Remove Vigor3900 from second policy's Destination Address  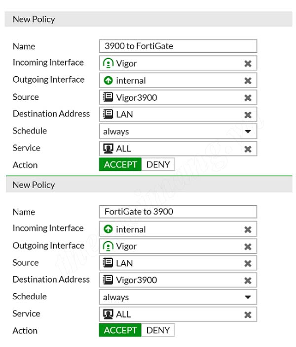click(x=248, y=281)
